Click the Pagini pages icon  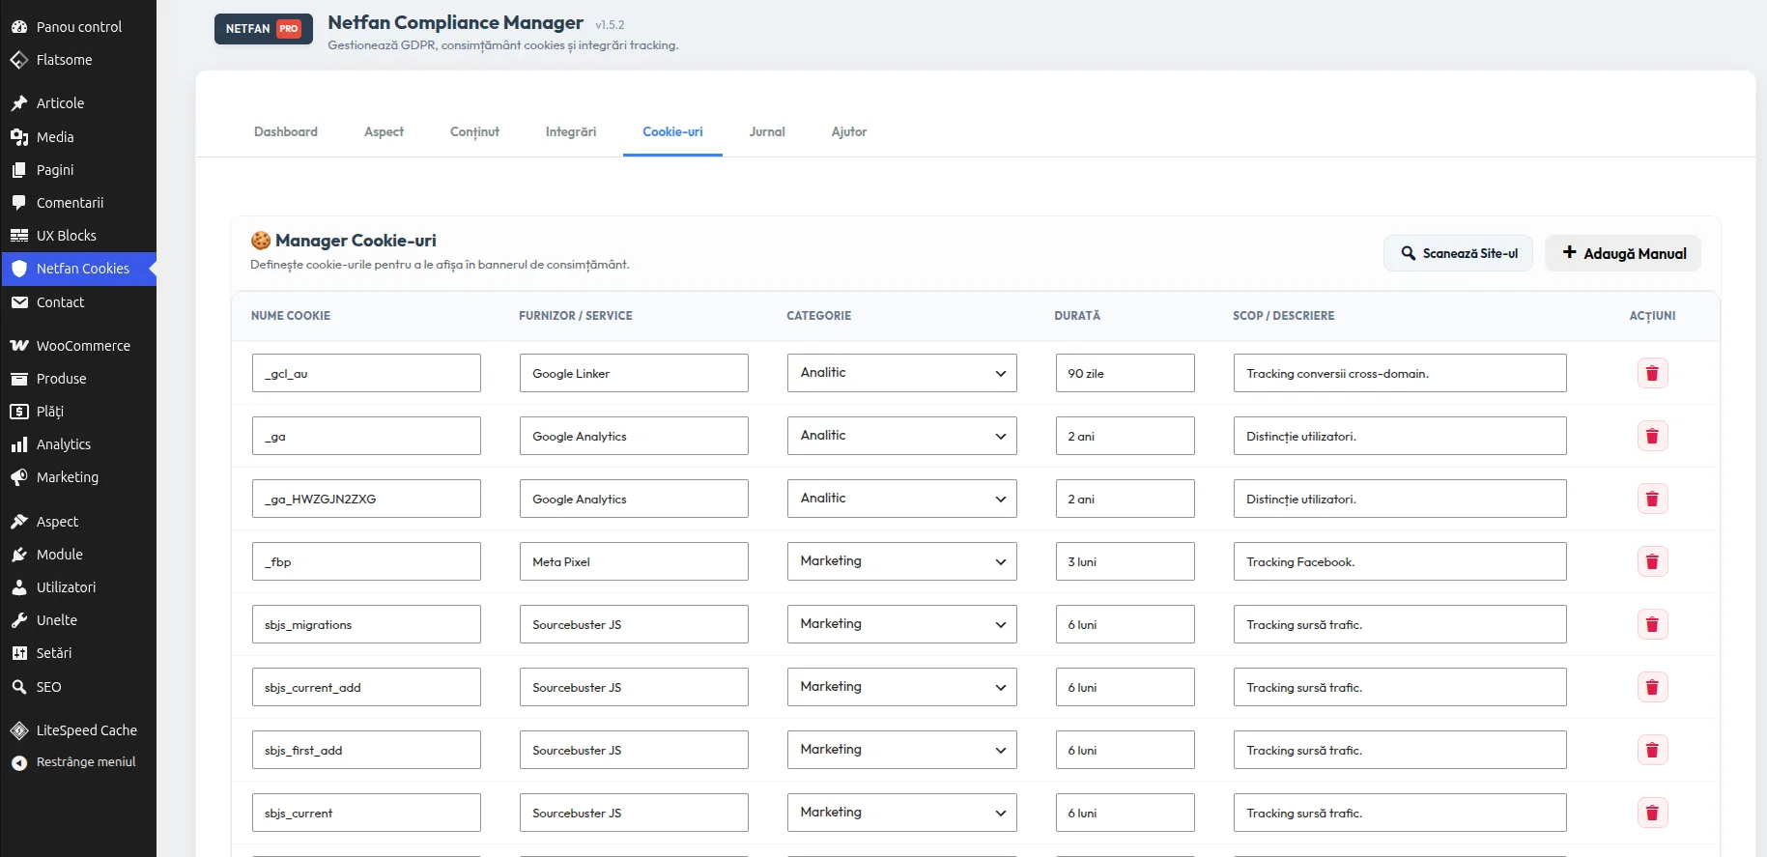point(19,170)
